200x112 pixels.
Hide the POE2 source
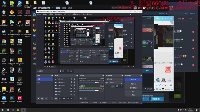pos(71,91)
